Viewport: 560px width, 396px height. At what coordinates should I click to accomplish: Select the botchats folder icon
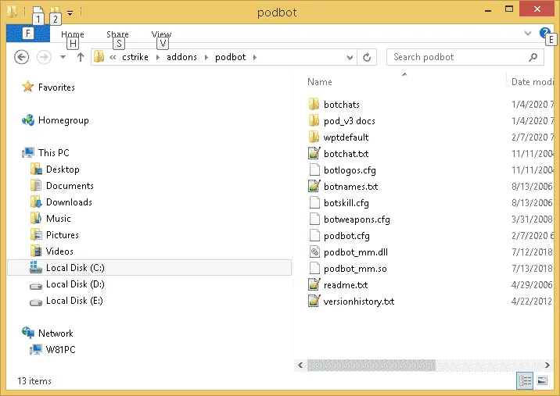coord(314,104)
